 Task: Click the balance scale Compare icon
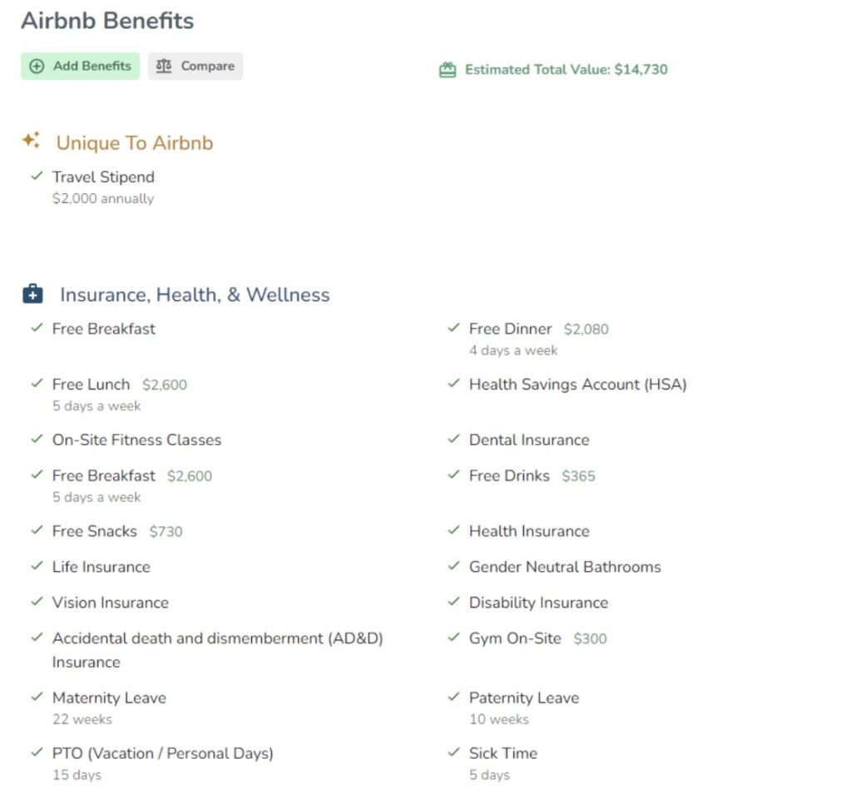[x=164, y=67]
